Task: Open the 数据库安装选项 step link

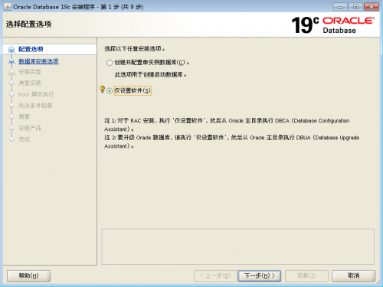Action: click(38, 61)
